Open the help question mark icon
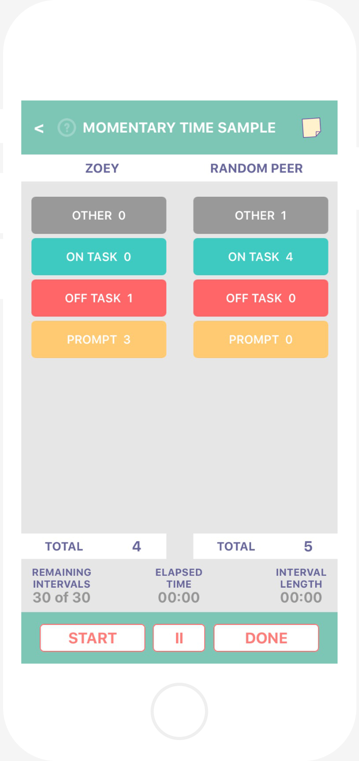This screenshot has width=359, height=761. 66,128
